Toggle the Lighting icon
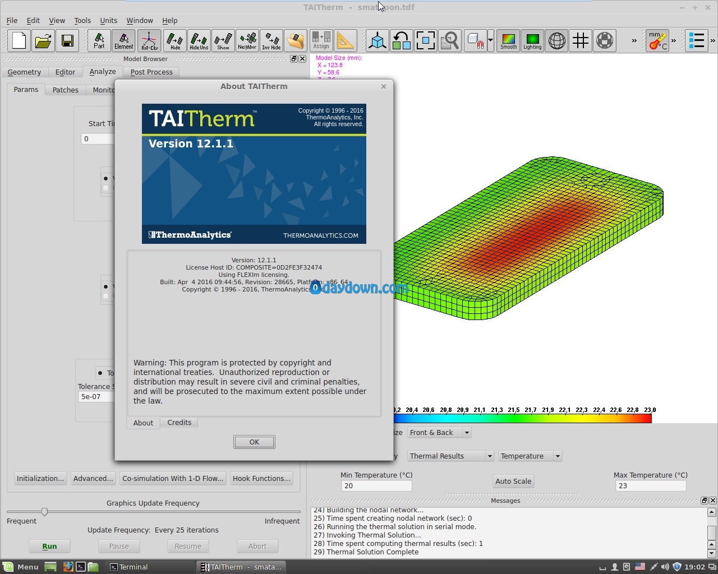This screenshot has width=718, height=574. click(532, 41)
